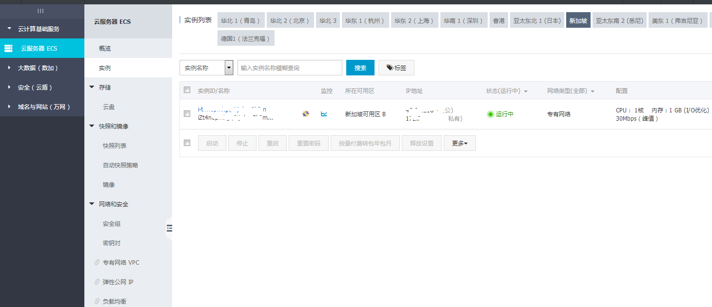The image size is (712, 307).
Task: Open the 弹性公网 IP link icon
Action: (x=97, y=282)
